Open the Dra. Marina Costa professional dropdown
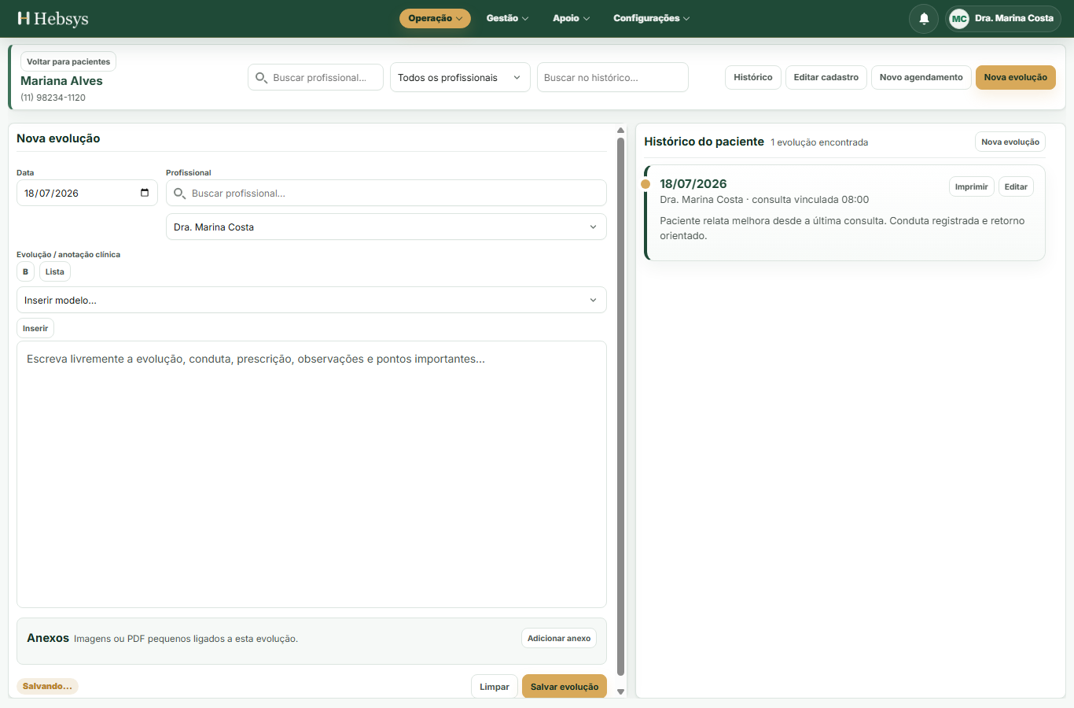Viewport: 1074px width, 708px height. pyautogui.click(x=386, y=227)
